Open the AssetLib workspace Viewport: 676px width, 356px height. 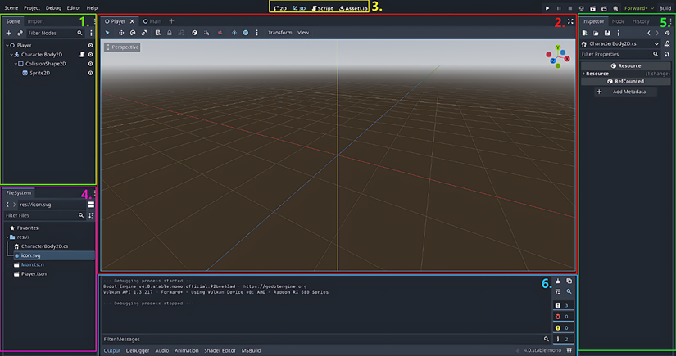[353, 8]
